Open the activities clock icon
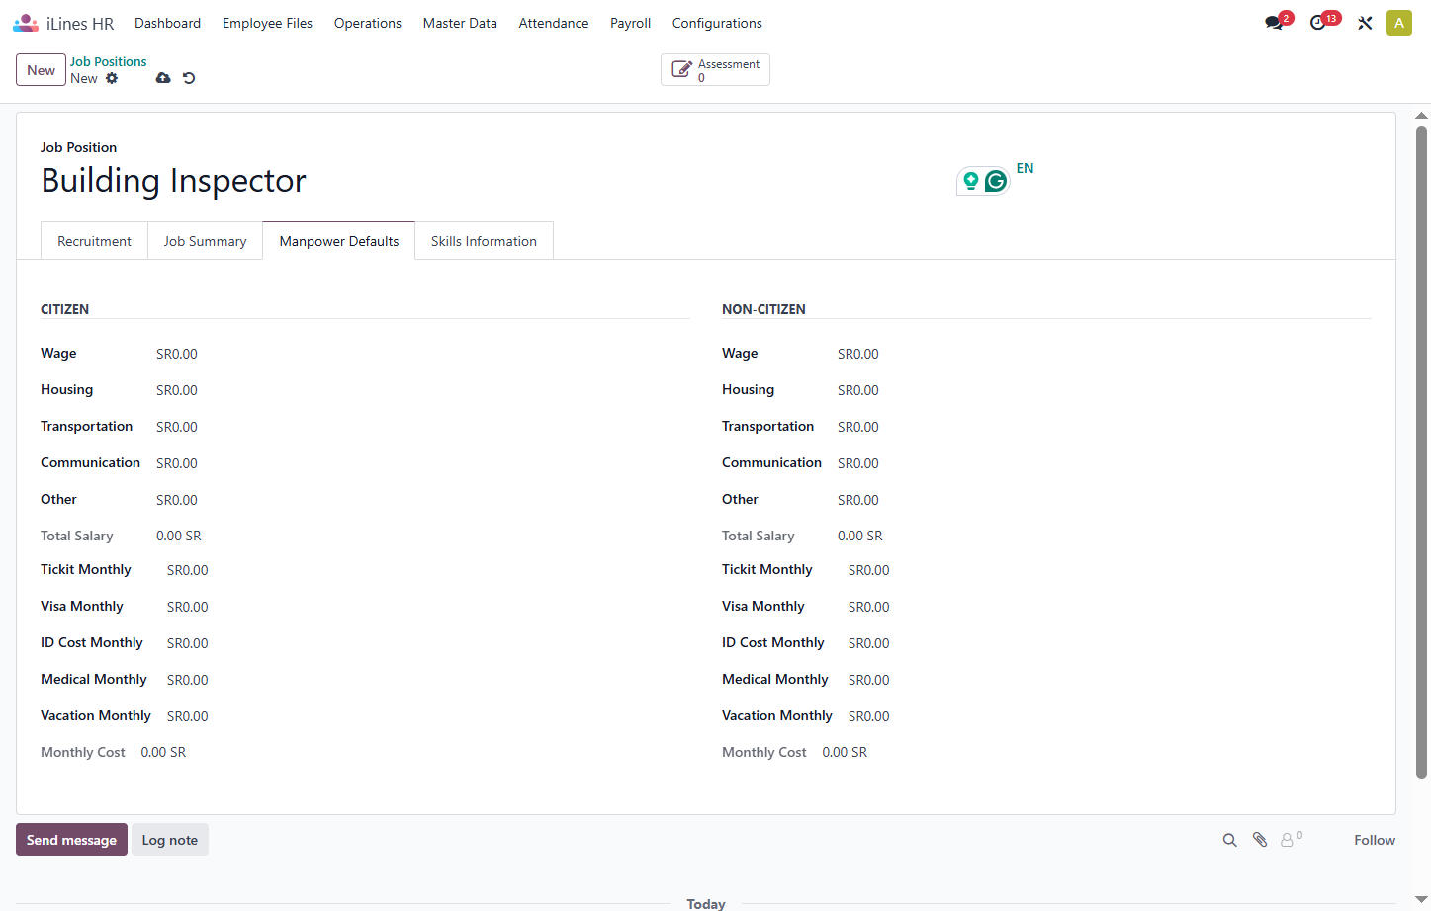The width and height of the screenshot is (1431, 911). tap(1318, 23)
